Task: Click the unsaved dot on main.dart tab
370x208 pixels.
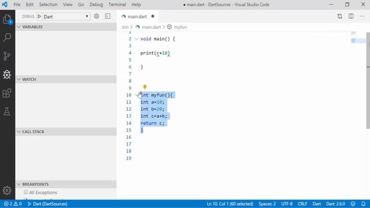Action: 153,16
